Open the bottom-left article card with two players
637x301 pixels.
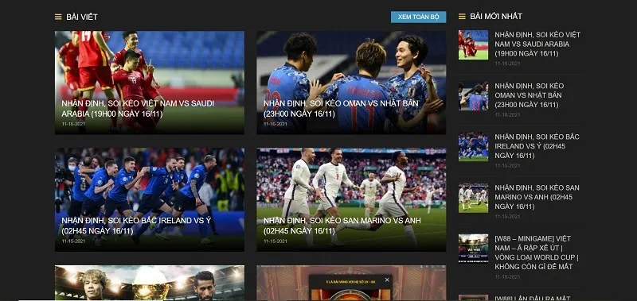150,283
